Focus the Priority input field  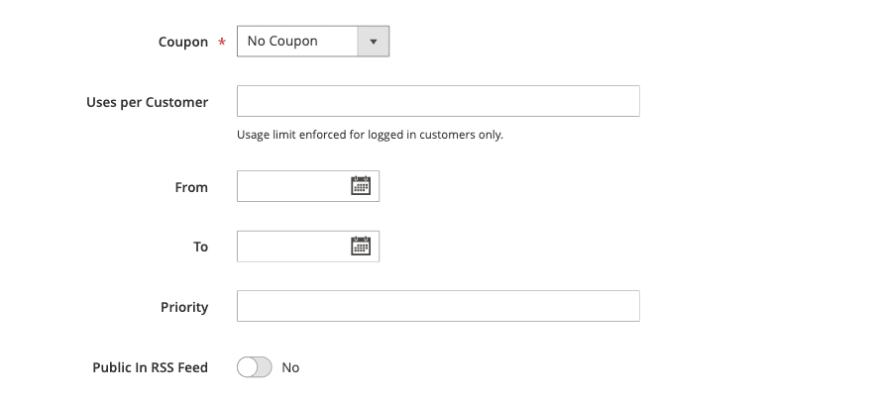click(438, 306)
